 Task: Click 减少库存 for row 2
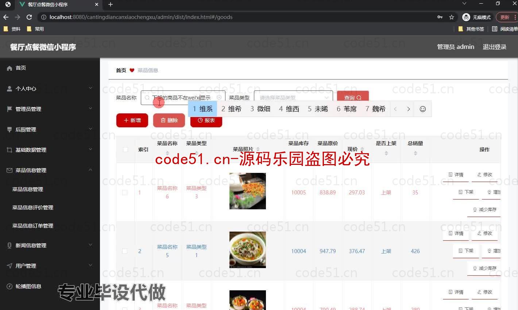pyautogui.click(x=484, y=268)
